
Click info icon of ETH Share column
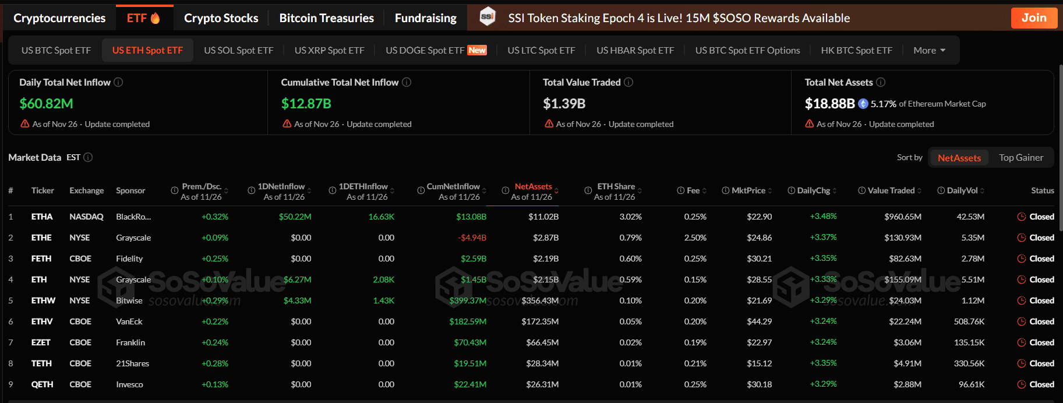(x=588, y=190)
